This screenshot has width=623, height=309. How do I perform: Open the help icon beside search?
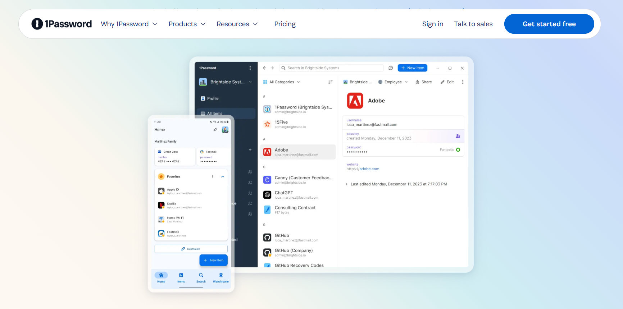pyautogui.click(x=391, y=68)
